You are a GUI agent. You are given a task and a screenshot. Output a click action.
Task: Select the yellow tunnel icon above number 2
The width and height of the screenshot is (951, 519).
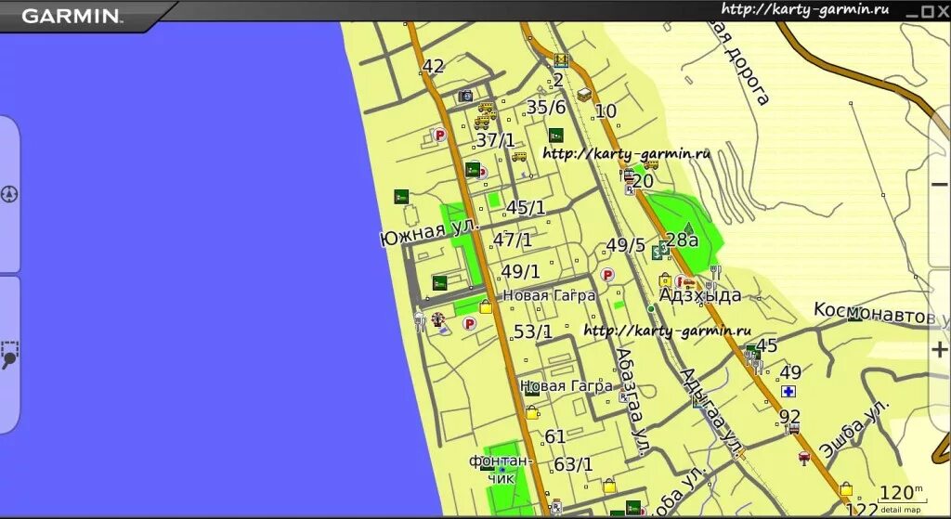click(x=562, y=59)
